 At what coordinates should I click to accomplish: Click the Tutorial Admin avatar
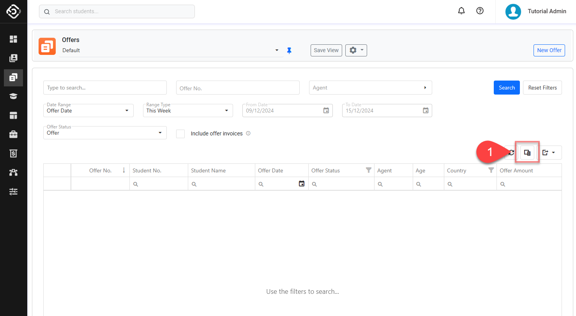coord(513,11)
